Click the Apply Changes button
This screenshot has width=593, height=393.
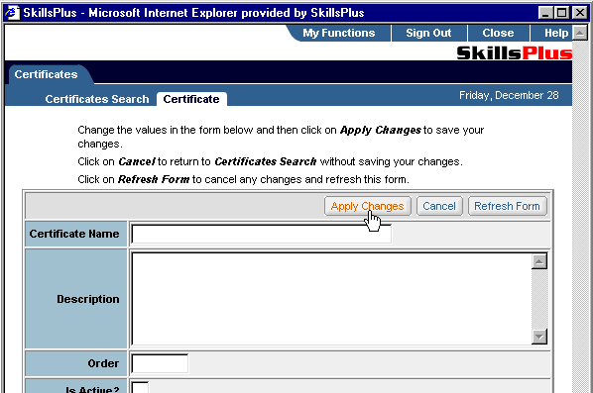point(367,206)
